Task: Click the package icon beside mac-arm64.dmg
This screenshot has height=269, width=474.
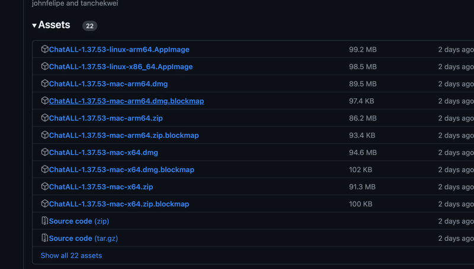Action: point(44,84)
